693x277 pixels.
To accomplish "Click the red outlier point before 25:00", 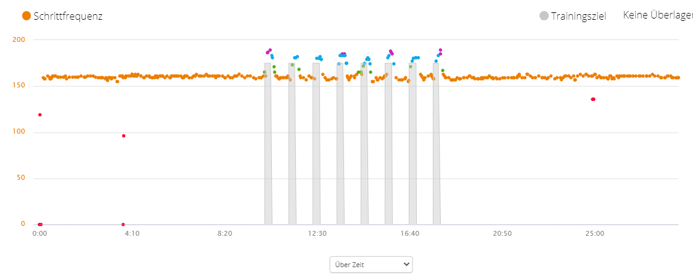I will pos(593,99).
